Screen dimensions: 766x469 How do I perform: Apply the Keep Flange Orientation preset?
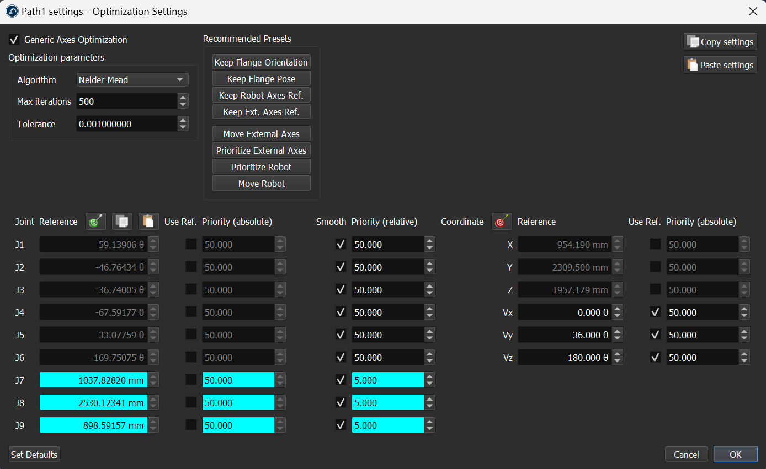[x=261, y=62]
